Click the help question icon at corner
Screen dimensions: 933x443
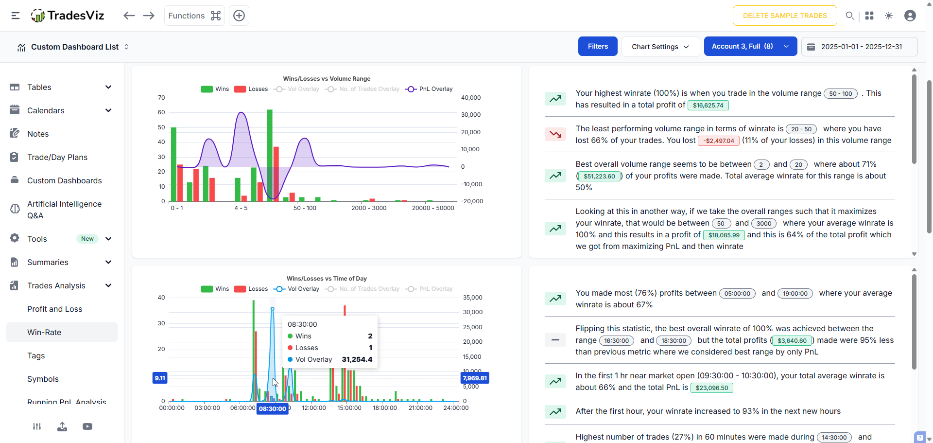click(919, 437)
